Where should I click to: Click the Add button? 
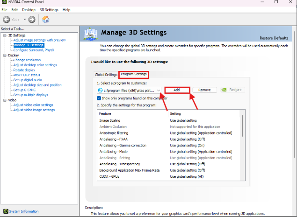tap(177, 90)
